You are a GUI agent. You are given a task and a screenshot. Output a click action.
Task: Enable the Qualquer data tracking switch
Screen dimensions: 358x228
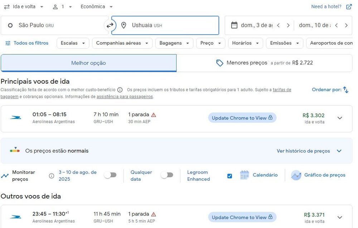click(x=167, y=175)
